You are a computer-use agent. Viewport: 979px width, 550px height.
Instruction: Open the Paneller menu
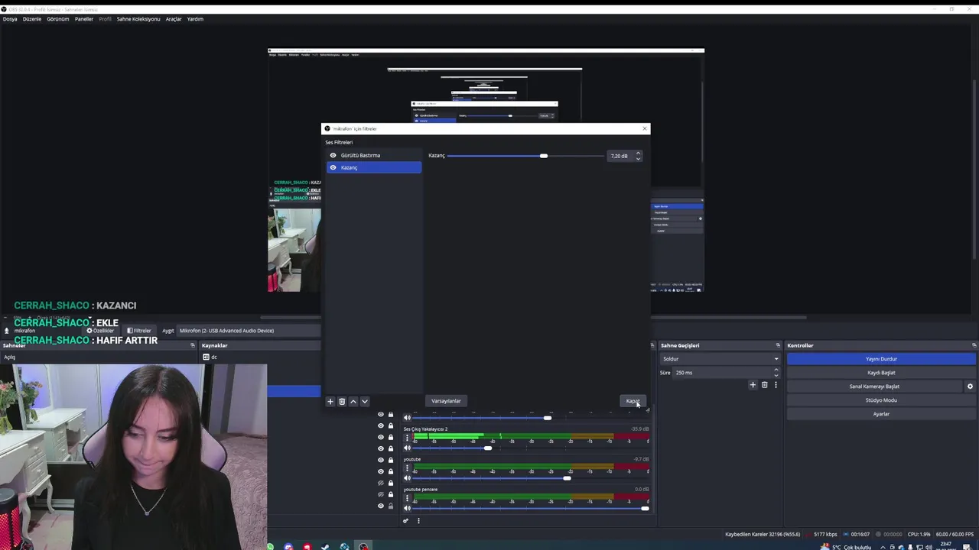pos(84,19)
